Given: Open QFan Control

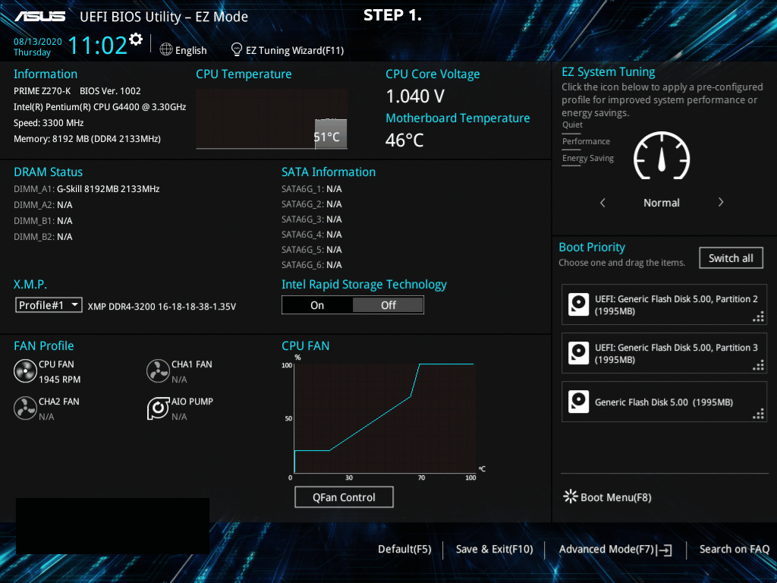Looking at the screenshot, I should click(344, 496).
